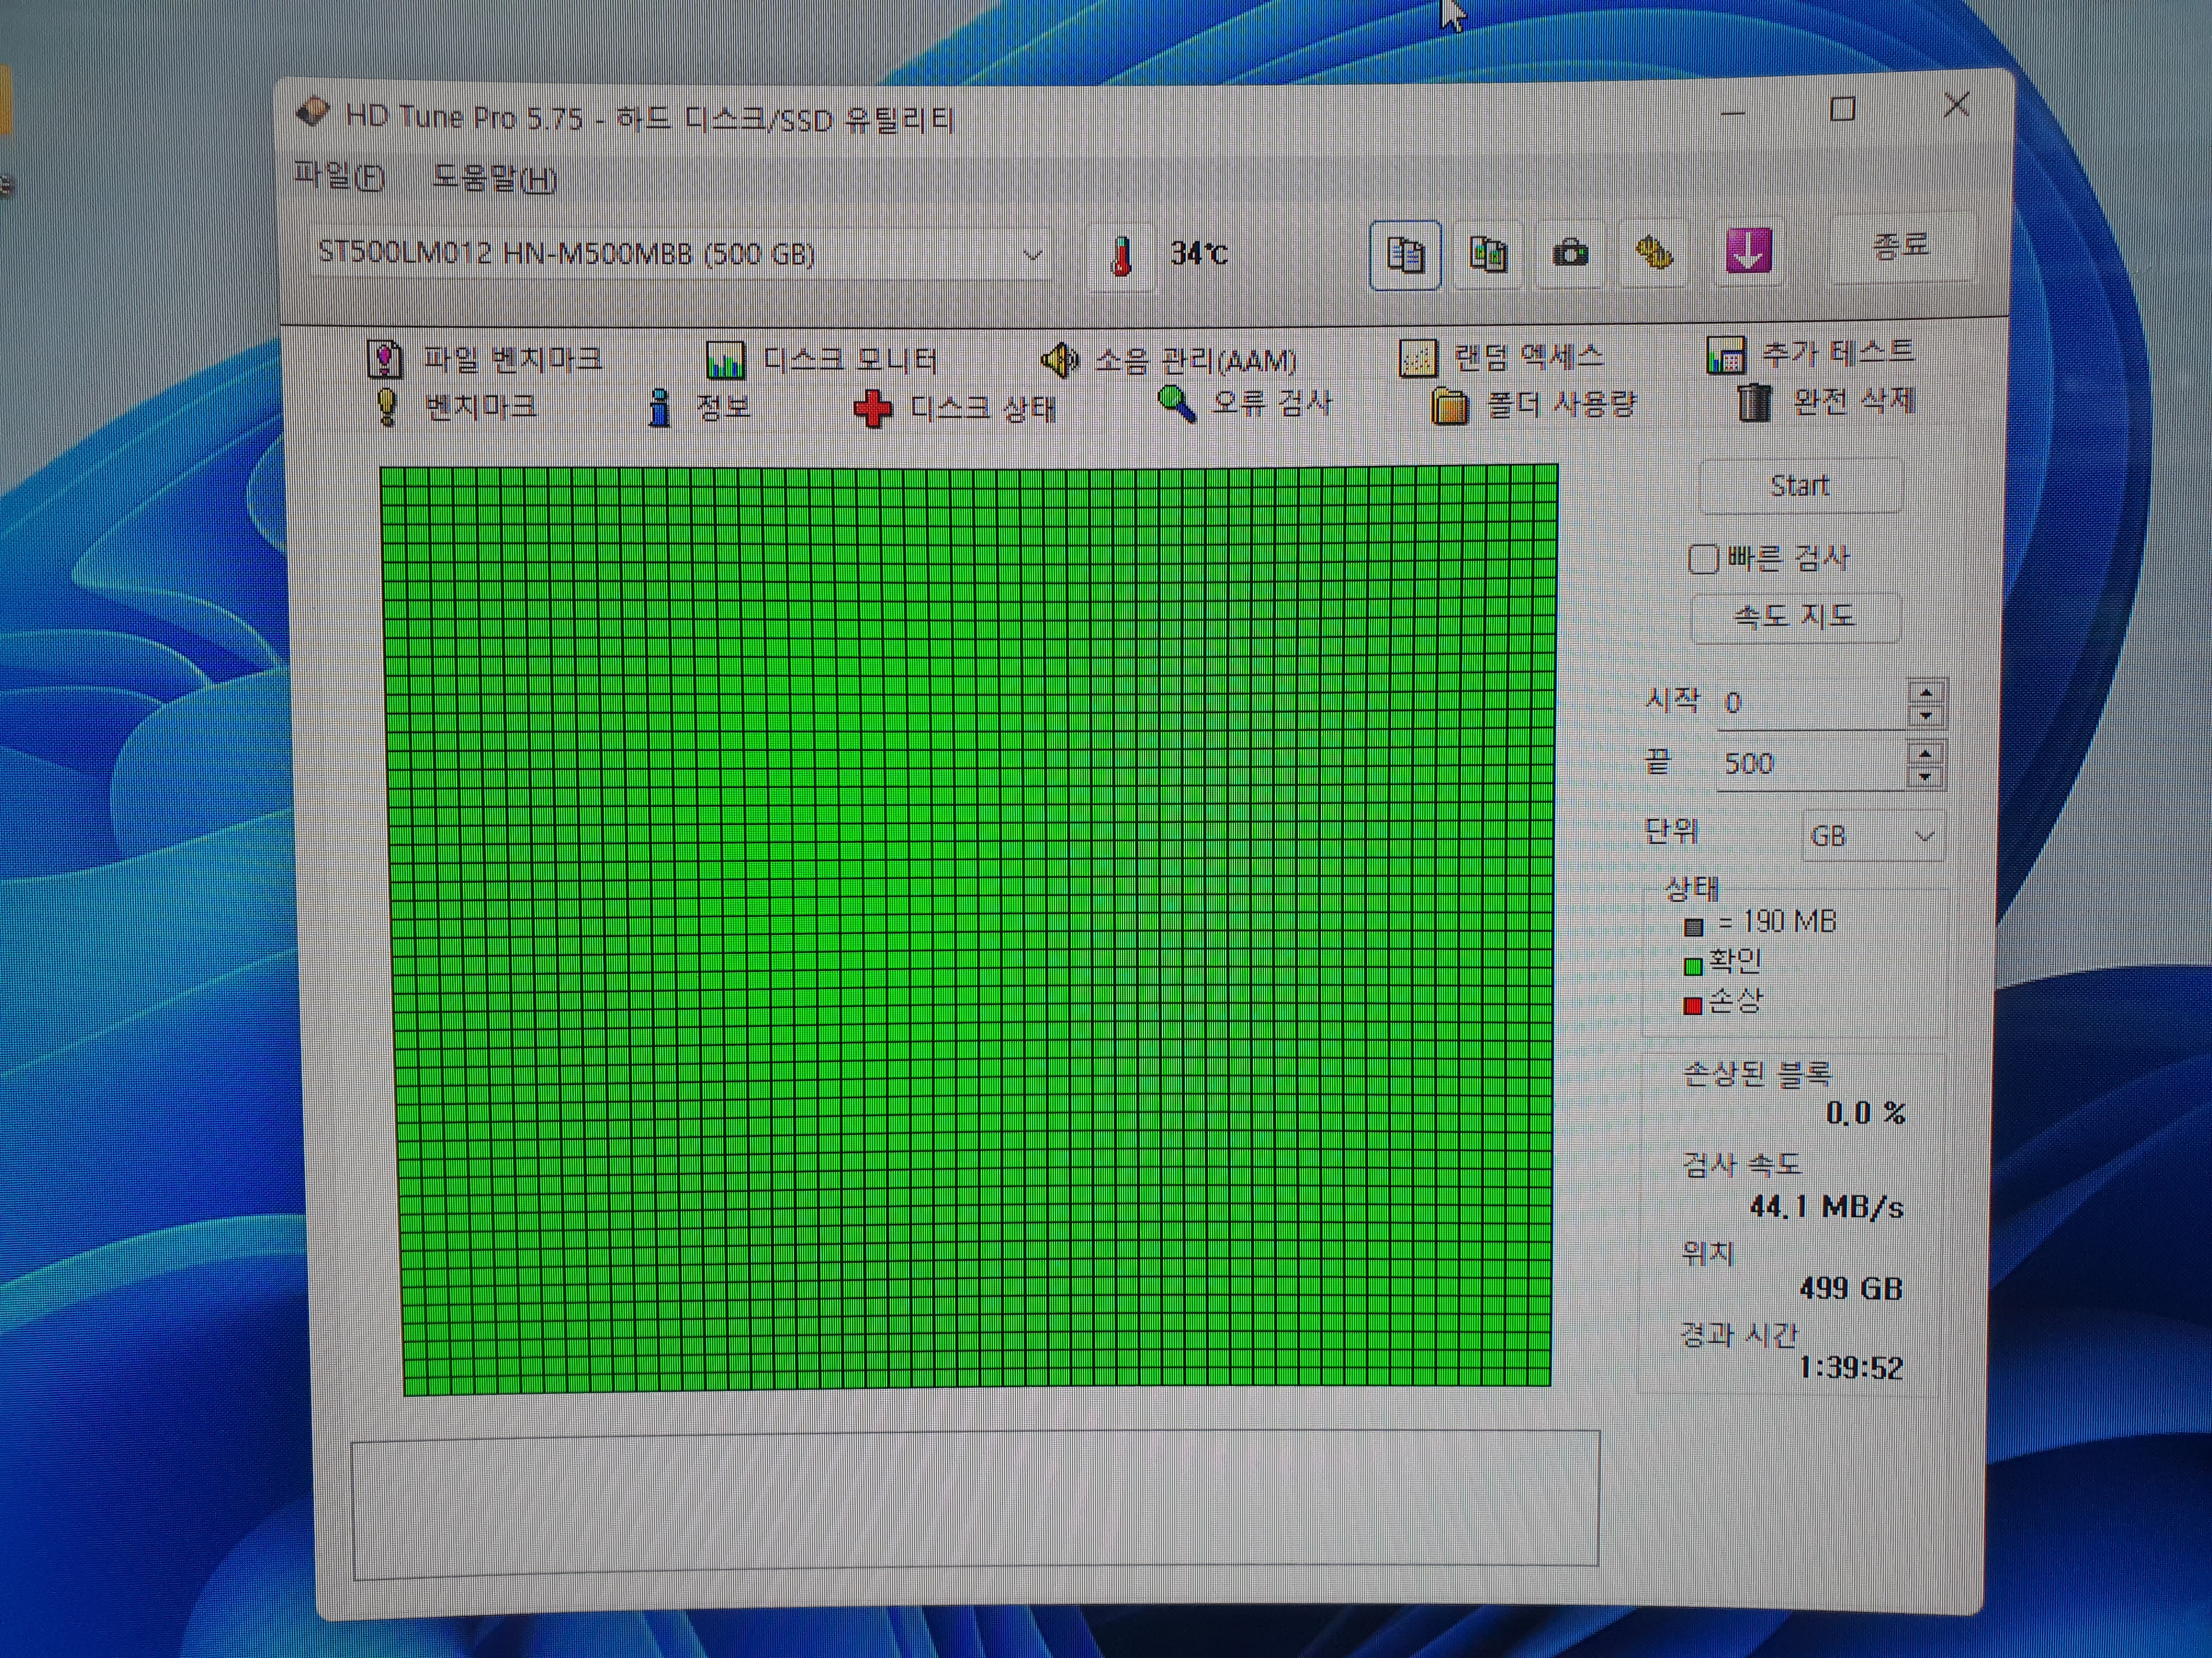This screenshot has width=2212, height=1658.
Task: Click the 44.1 MB/s scan speed value
Action: pos(1826,1207)
